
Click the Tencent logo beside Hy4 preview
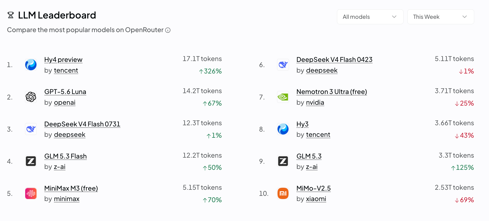click(x=31, y=65)
